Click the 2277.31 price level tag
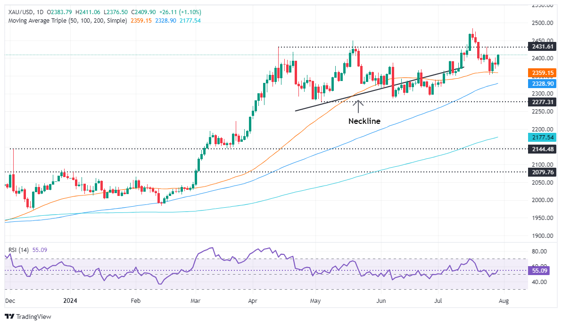Viewport: 562px width, 325px height. pos(543,102)
